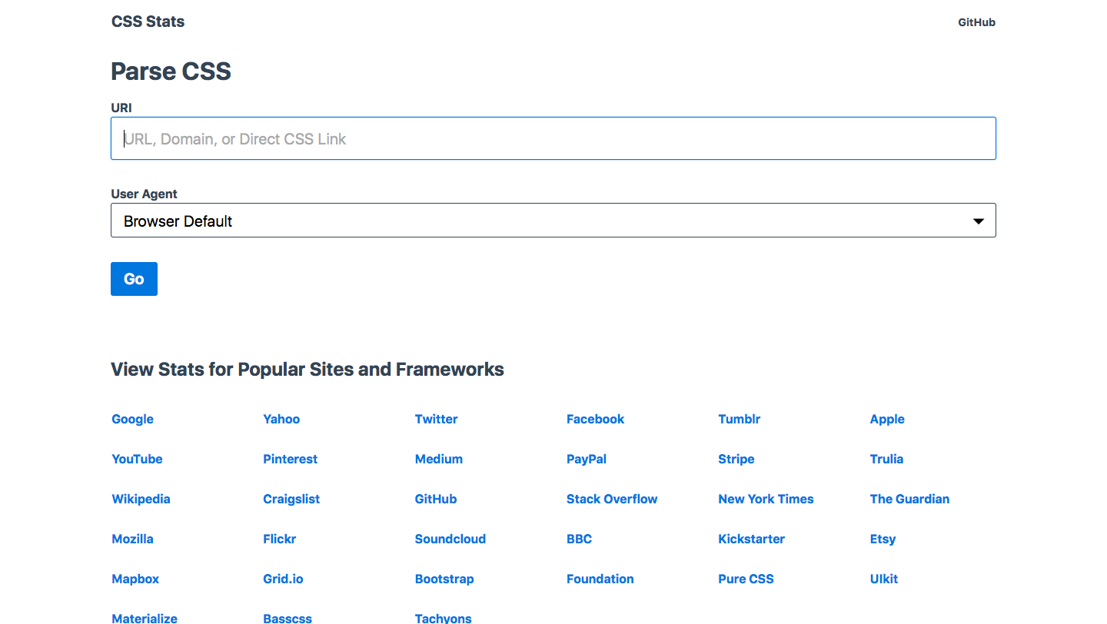View stats for Stack Overflow
The image size is (1107, 624).
click(612, 499)
